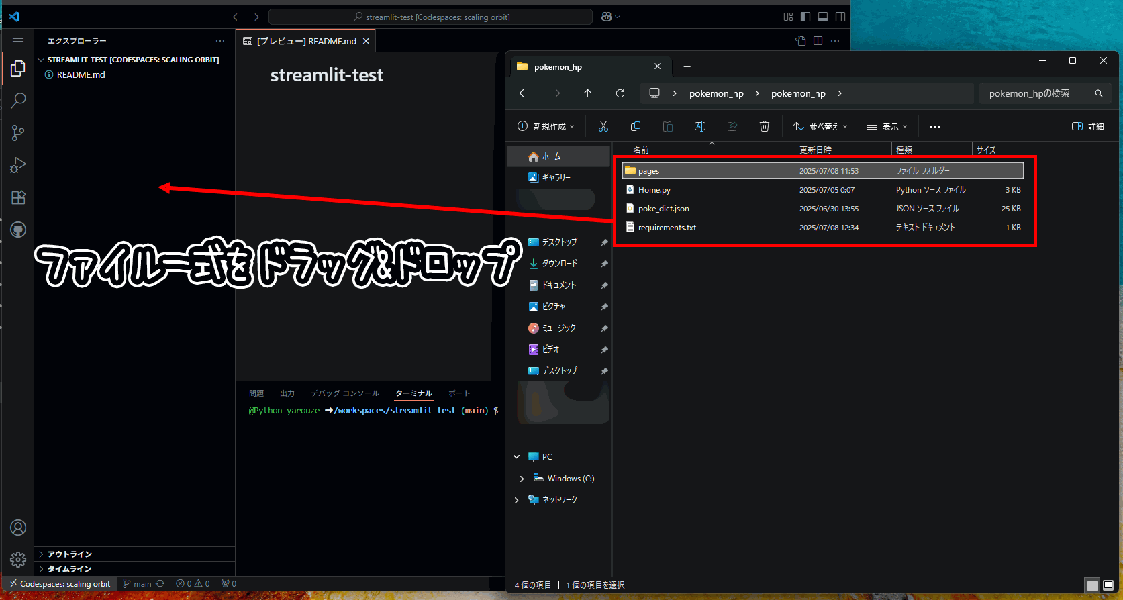Go forward in VS Code navigation history
This screenshot has height=600, width=1123.
[254, 17]
